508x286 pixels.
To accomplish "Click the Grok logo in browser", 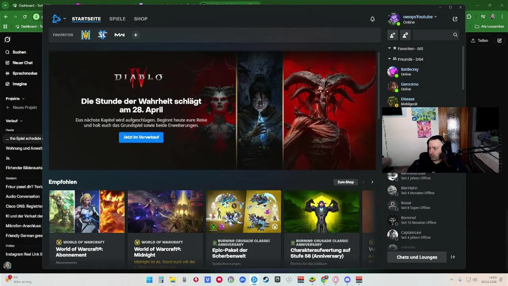I will 7,40.
